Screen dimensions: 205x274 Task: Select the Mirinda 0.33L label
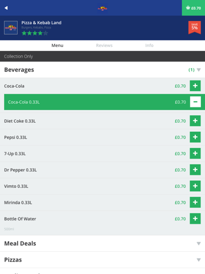point(18,203)
